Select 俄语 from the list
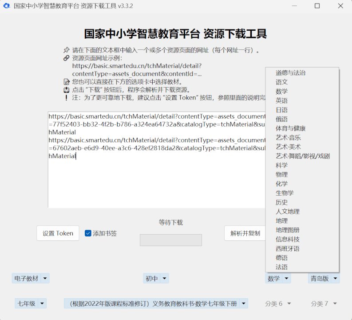Viewport: 352px width, 320px height. (302, 119)
